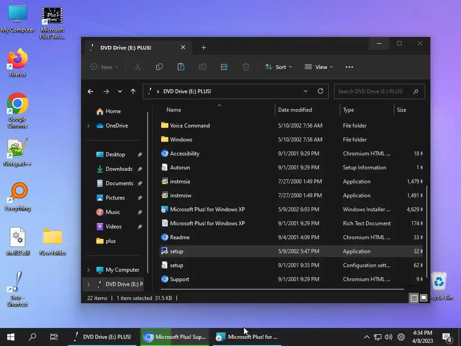Go back with the left arrow
This screenshot has width=461, height=346.
coord(90,91)
